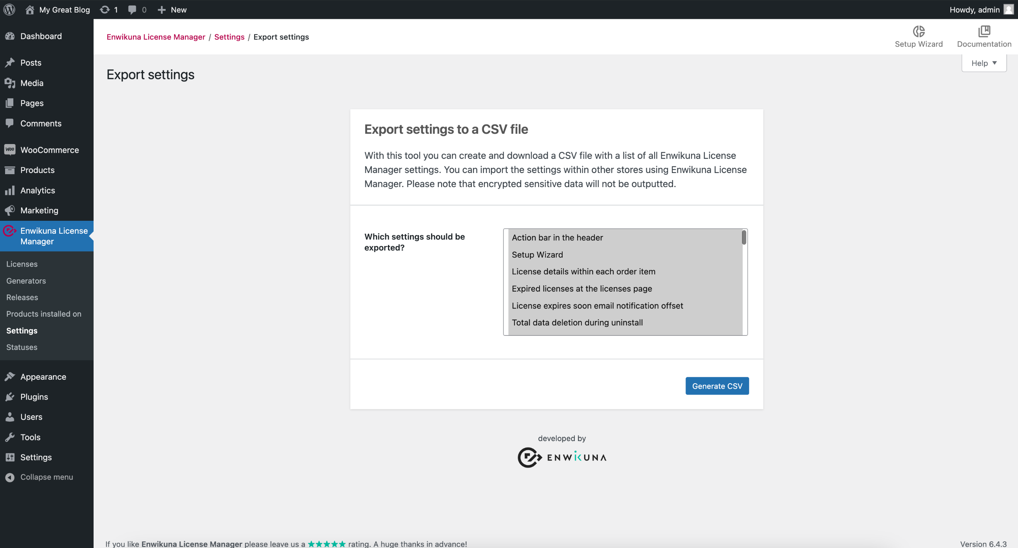
Task: Open the Setup Wizard icon in header
Action: [x=919, y=31]
